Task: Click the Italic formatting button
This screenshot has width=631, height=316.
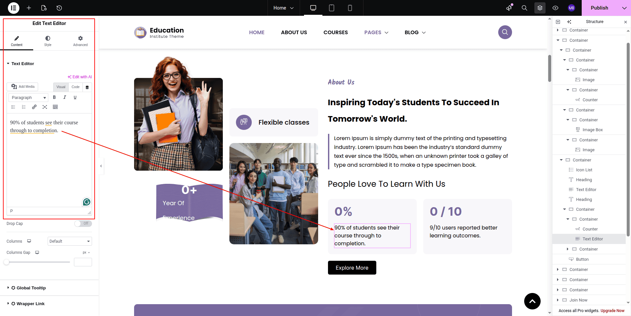Action: tap(65, 97)
